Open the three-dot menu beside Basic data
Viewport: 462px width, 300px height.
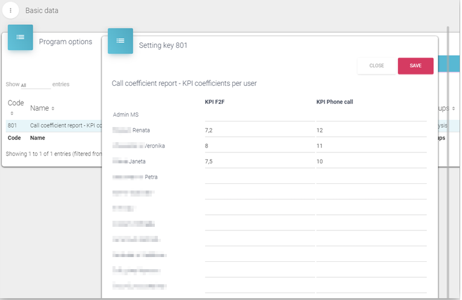click(10, 10)
